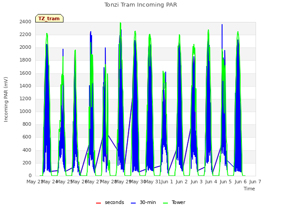Click the 1600 y-axis tick label
This screenshot has height=211, width=282.
click(x=26, y=73)
